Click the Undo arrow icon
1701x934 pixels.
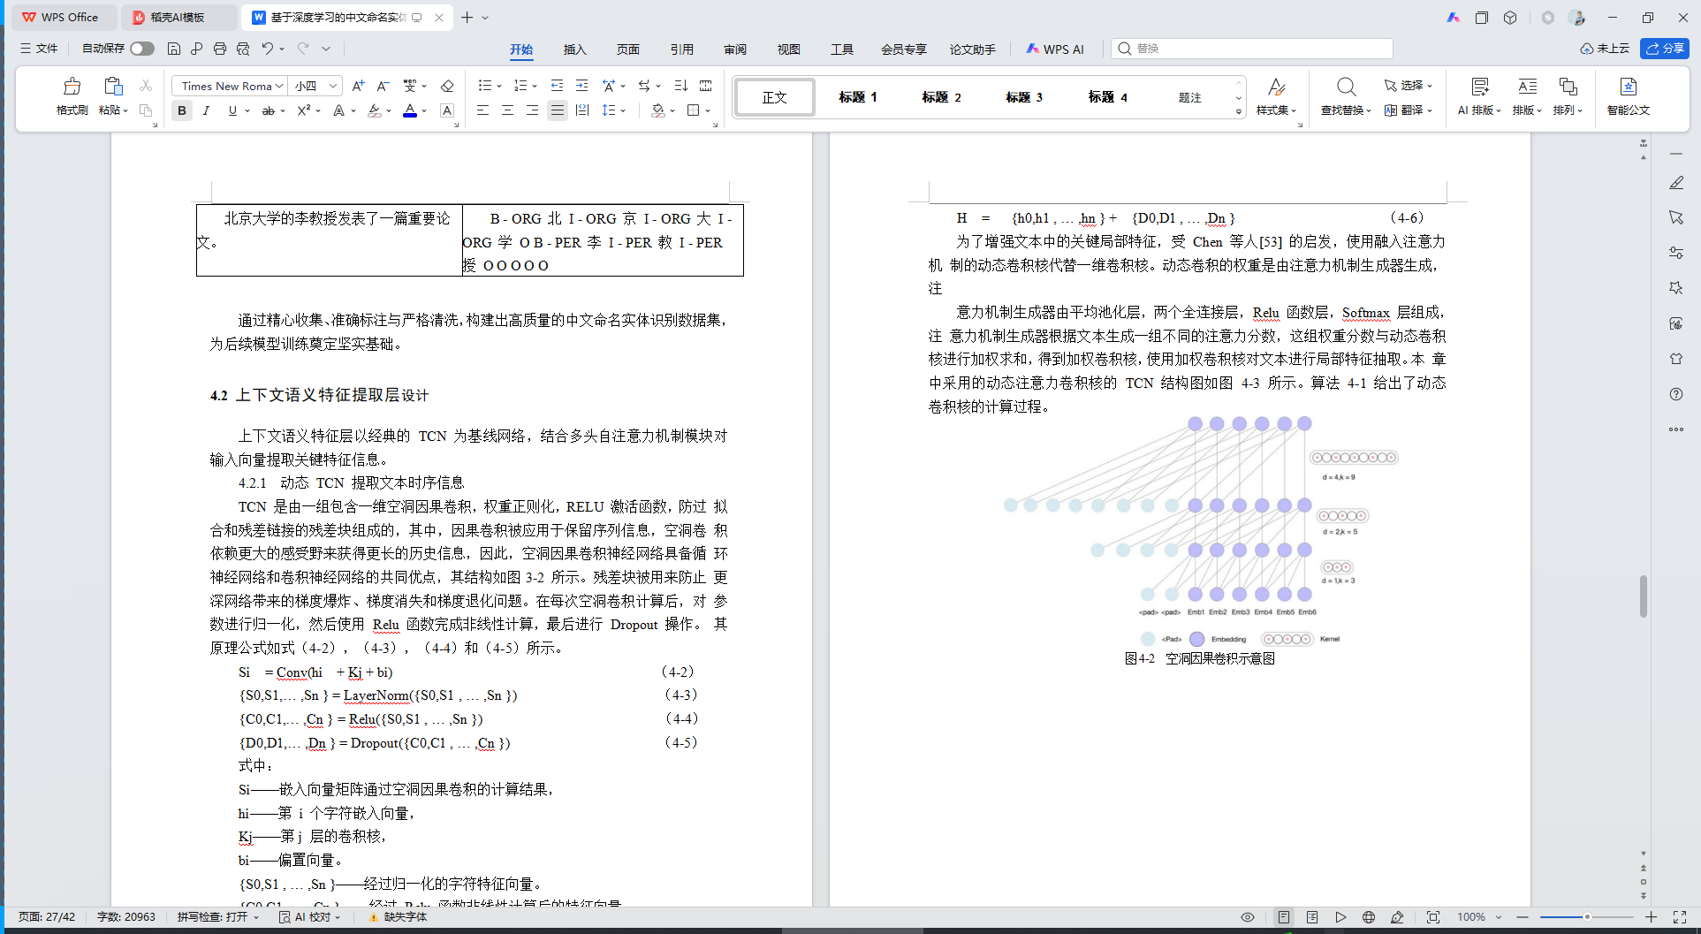pos(267,49)
